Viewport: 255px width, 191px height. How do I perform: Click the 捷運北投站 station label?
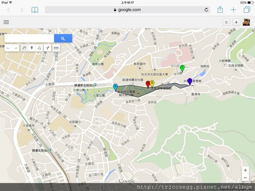(40, 151)
